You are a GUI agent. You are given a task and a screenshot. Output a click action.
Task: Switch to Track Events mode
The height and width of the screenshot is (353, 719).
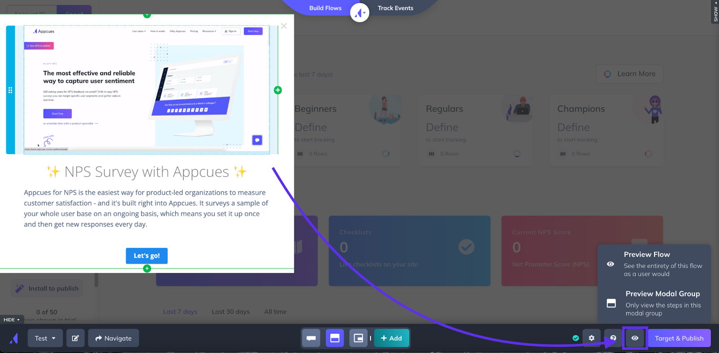[395, 8]
